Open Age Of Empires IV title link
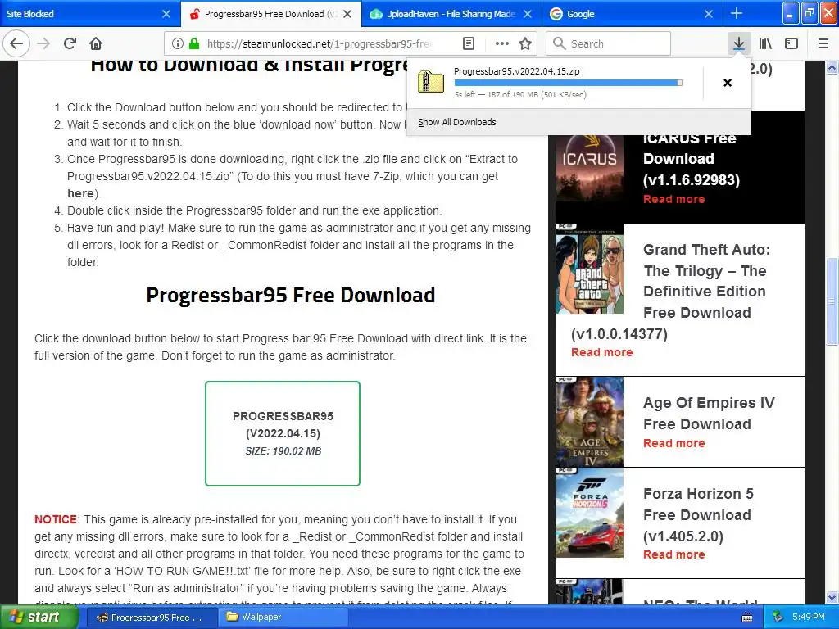 click(709, 413)
